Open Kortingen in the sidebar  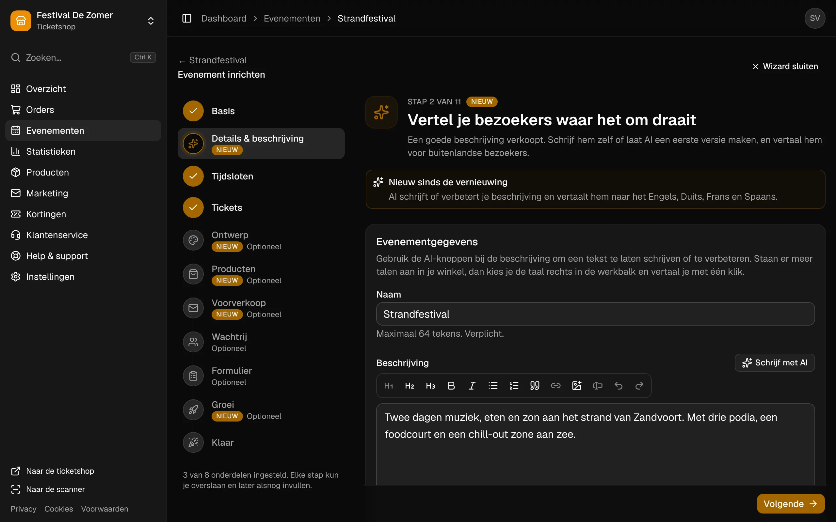click(x=83, y=214)
